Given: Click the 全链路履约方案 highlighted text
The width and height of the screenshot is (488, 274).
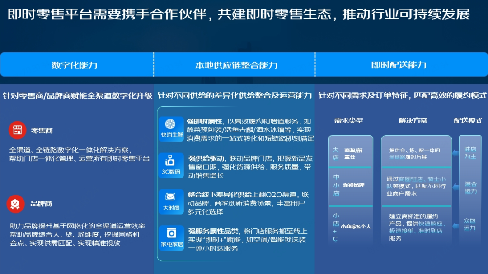Looking at the screenshot, I should coord(408,157).
